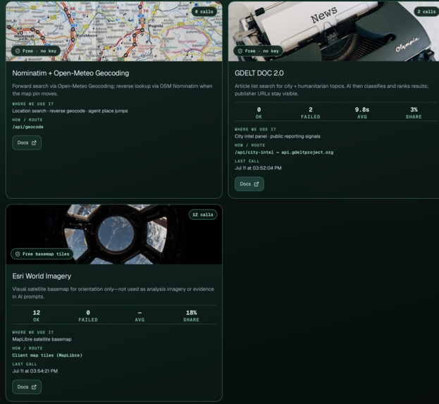Click the dash AVG stat on Esri card
439x404 pixels.
tap(140, 316)
